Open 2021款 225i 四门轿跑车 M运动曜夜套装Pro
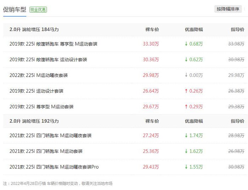The width and height of the screenshot is (248, 190). (x=54, y=167)
